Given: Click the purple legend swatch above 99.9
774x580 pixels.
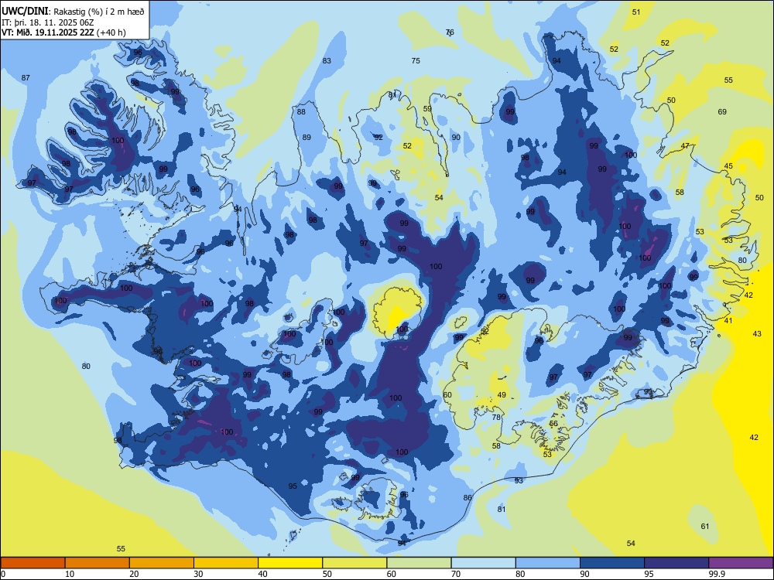Looking at the screenshot, I should pyautogui.click(x=741, y=563).
